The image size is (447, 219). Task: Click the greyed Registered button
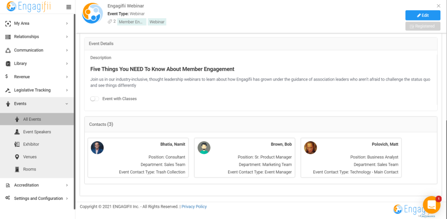tap(423, 26)
